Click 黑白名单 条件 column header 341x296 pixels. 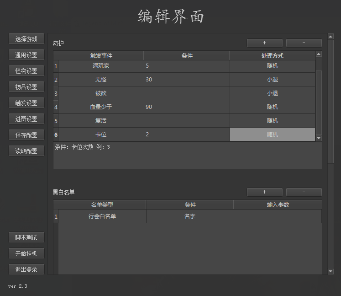pos(190,205)
